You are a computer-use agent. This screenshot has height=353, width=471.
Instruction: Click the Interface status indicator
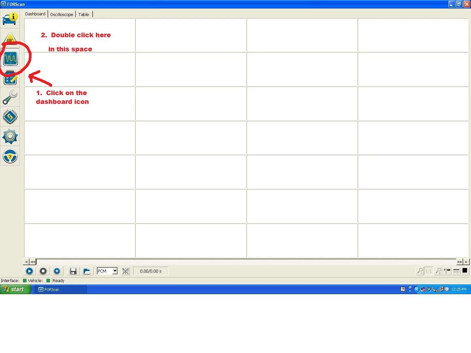[x=25, y=280]
